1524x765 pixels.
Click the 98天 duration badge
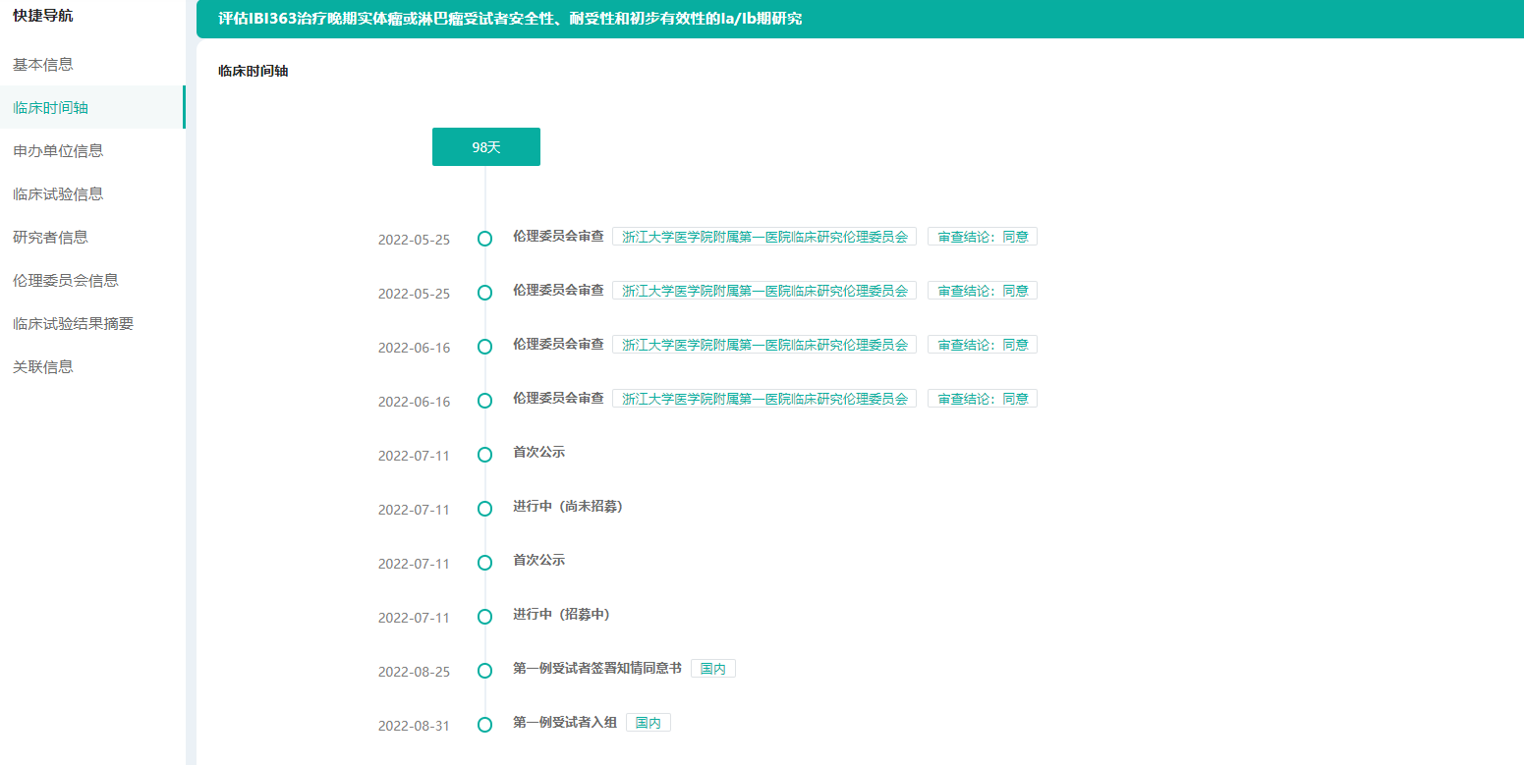tap(485, 146)
